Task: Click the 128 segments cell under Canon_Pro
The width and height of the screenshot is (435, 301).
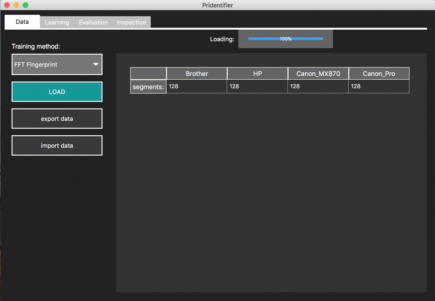Action: click(x=379, y=86)
